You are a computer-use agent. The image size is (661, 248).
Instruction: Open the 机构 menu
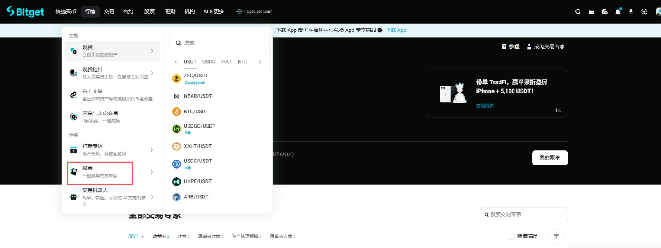point(190,12)
